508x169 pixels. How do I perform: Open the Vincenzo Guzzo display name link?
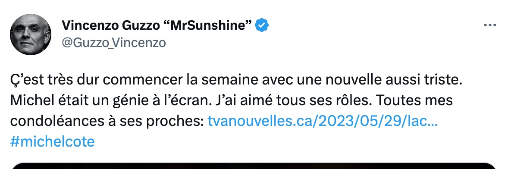[157, 25]
